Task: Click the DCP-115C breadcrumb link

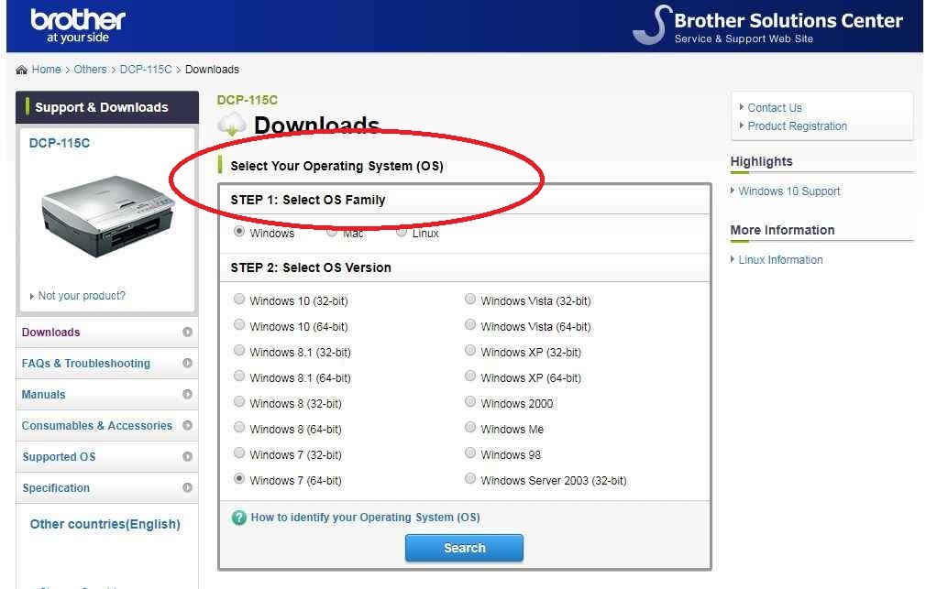Action: [x=146, y=70]
